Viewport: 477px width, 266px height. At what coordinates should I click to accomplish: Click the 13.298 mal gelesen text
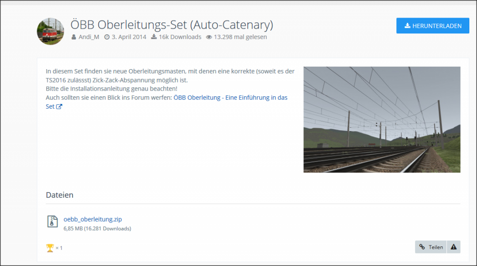(x=240, y=37)
